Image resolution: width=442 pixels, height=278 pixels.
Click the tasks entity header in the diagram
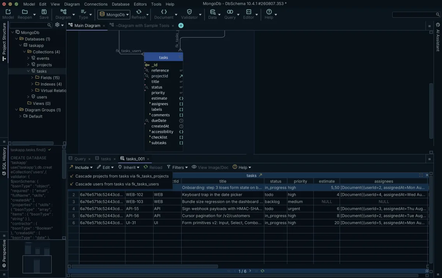(163, 57)
